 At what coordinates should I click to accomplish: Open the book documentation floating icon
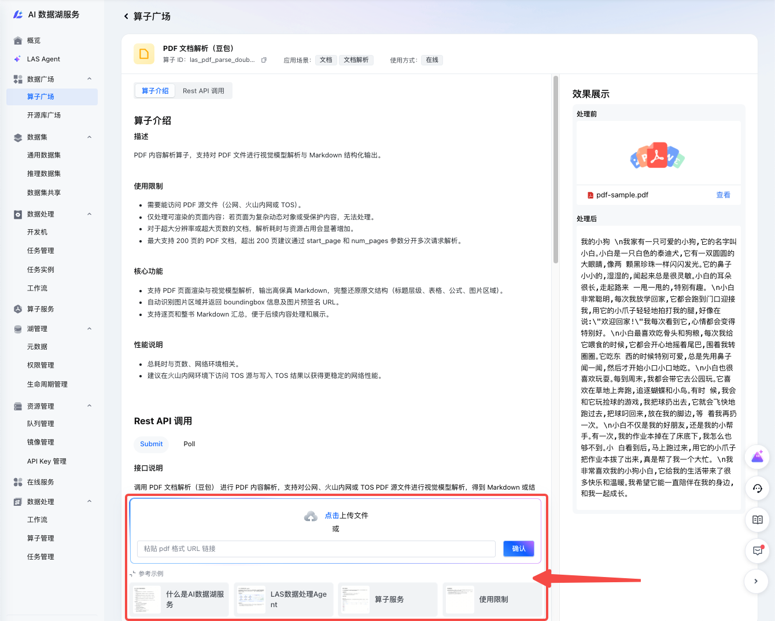[x=758, y=520]
